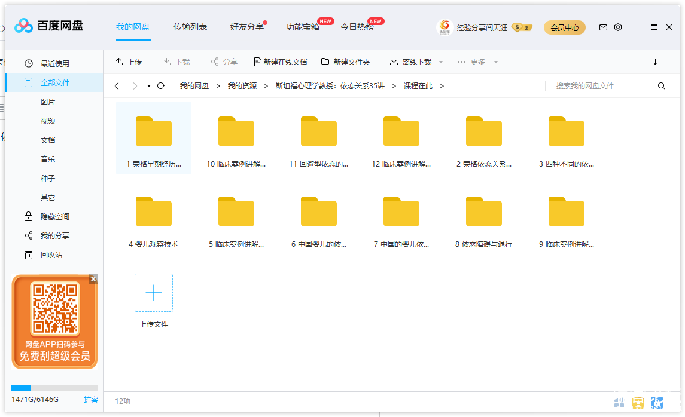Viewport: 685px width, 417px height.
Task: Click the 分享 share button
Action: (x=224, y=62)
